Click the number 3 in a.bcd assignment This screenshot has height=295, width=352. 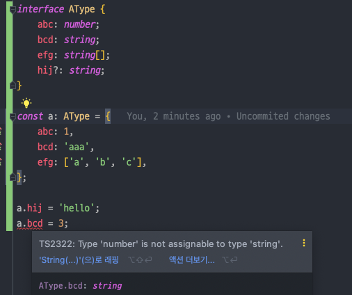click(61, 223)
